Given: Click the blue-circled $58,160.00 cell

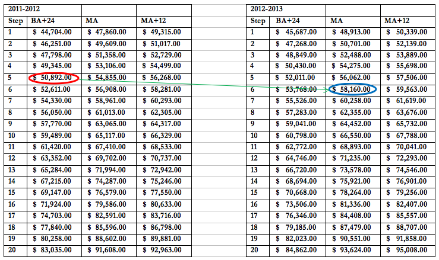Looking at the screenshot, I should pyautogui.click(x=353, y=89).
